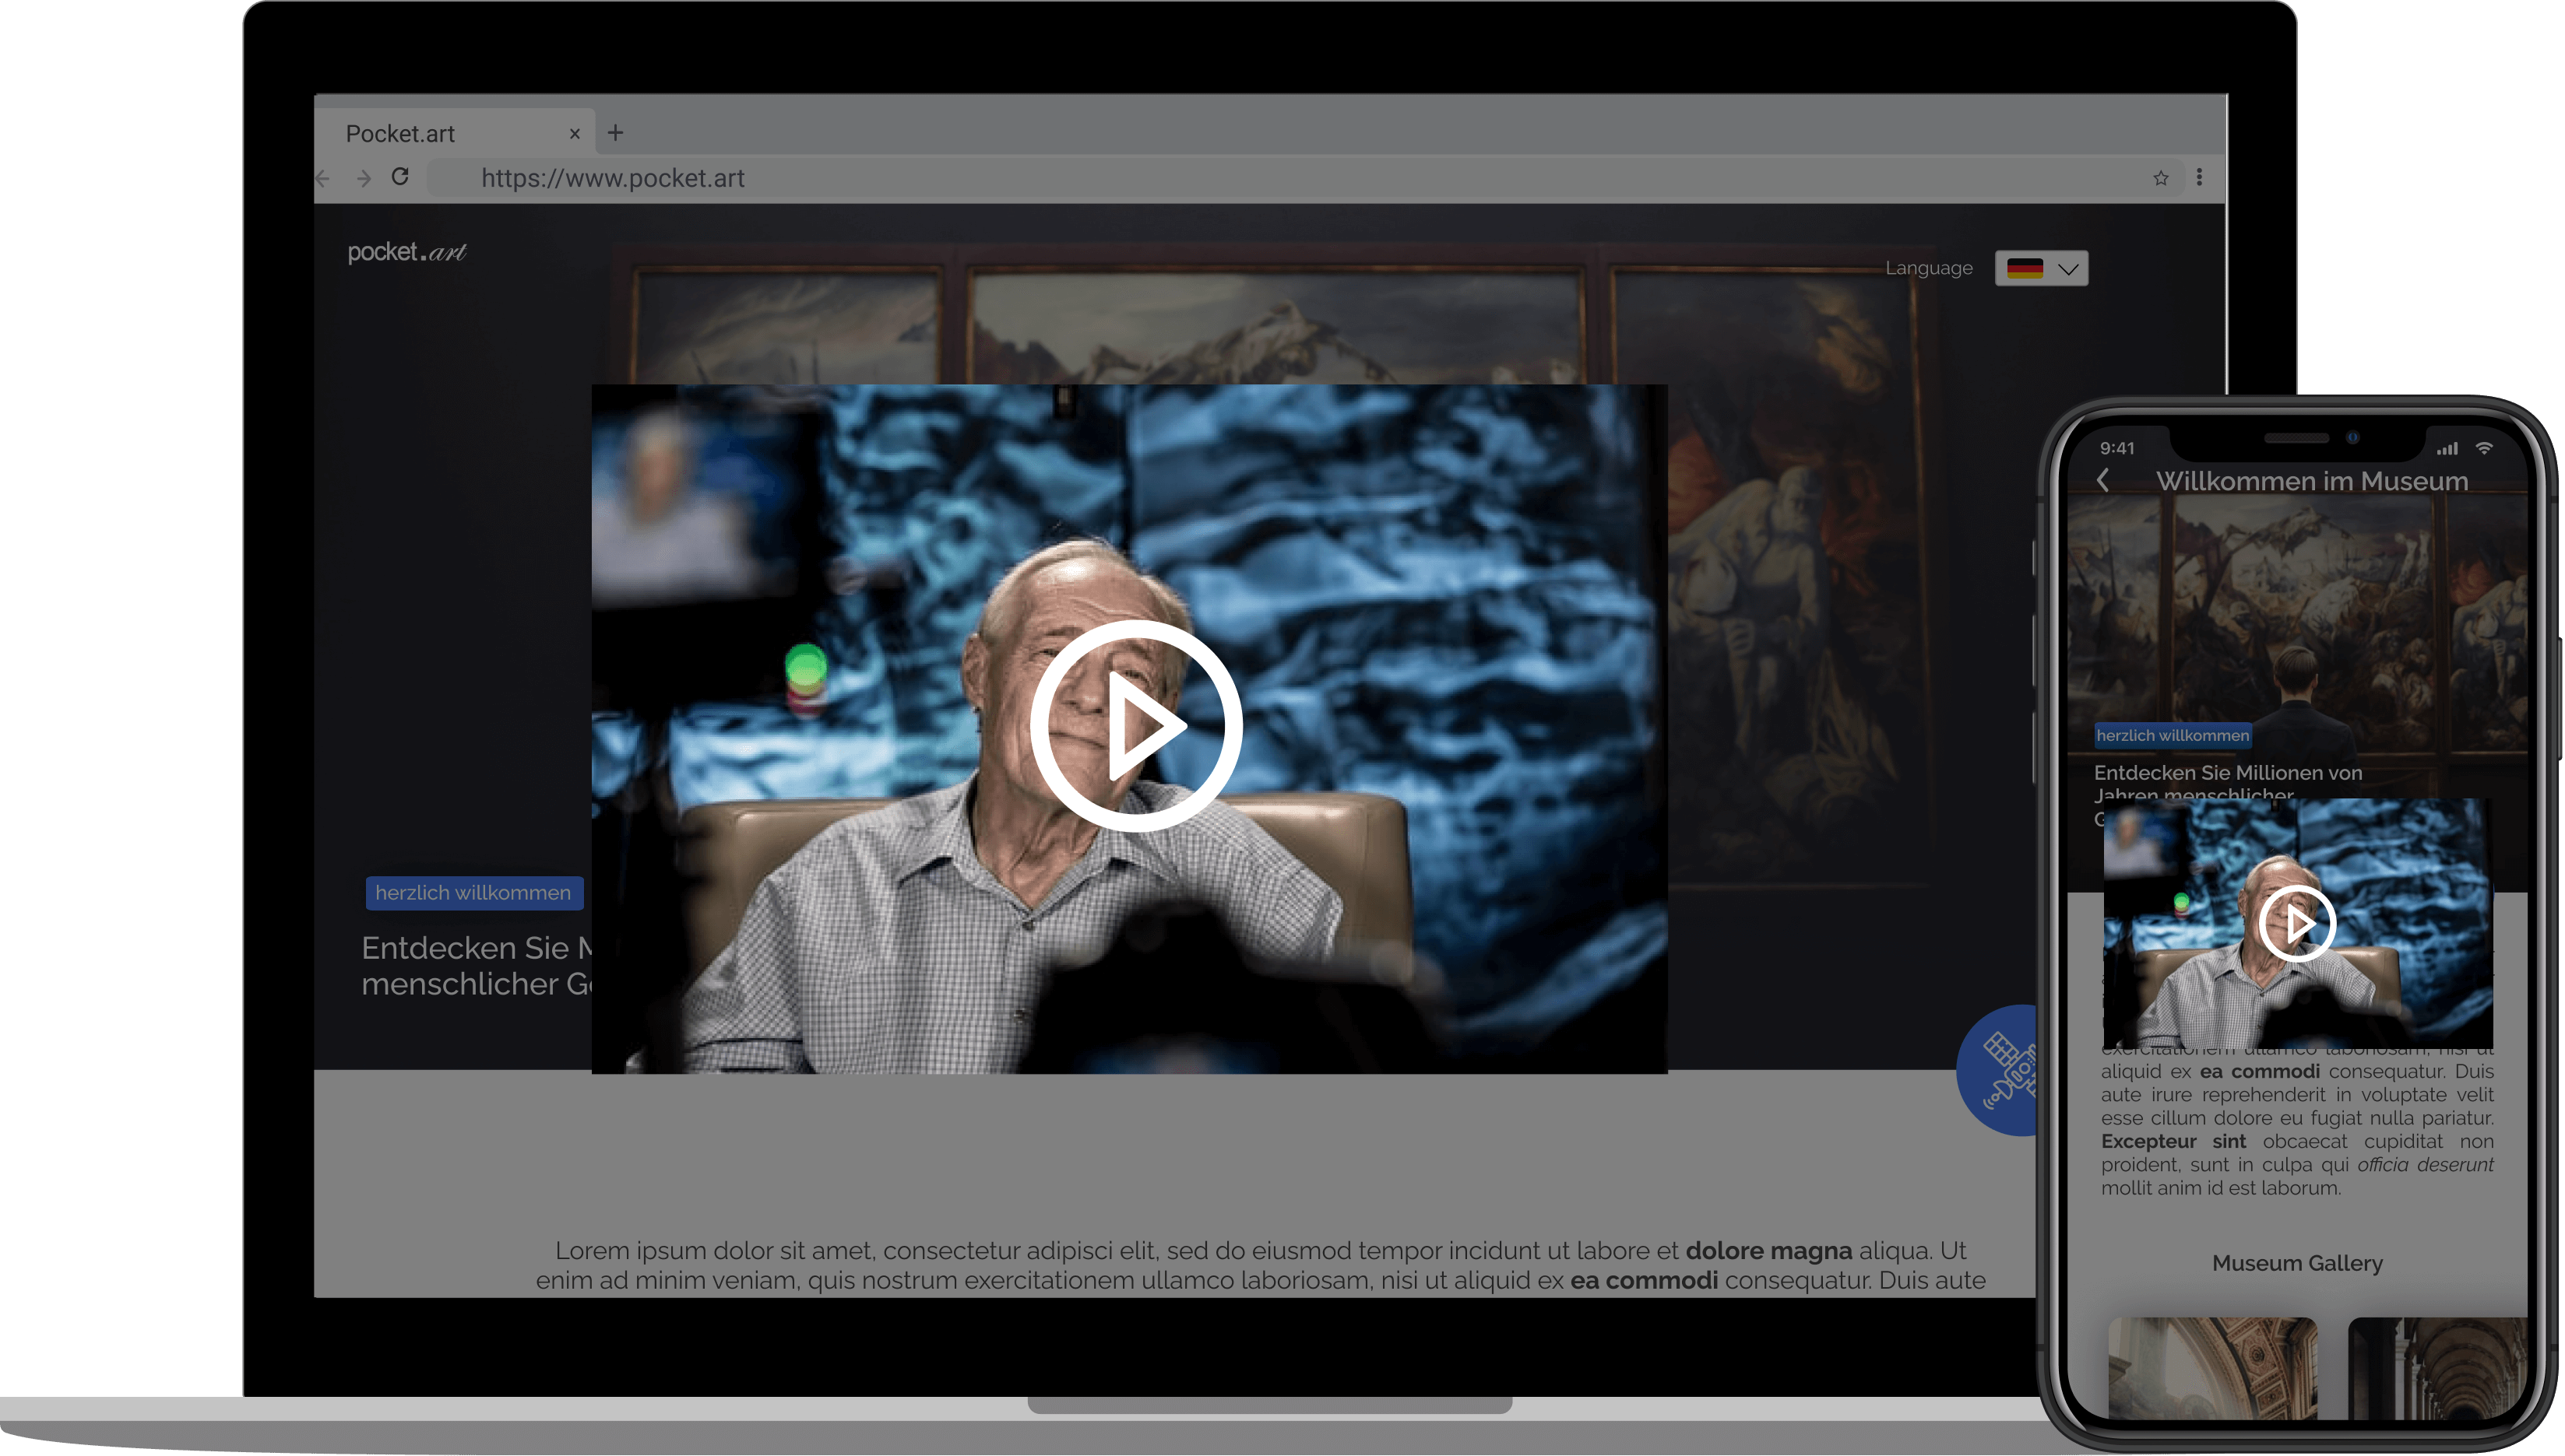Play the video on the phone screen

[x=2297, y=923]
